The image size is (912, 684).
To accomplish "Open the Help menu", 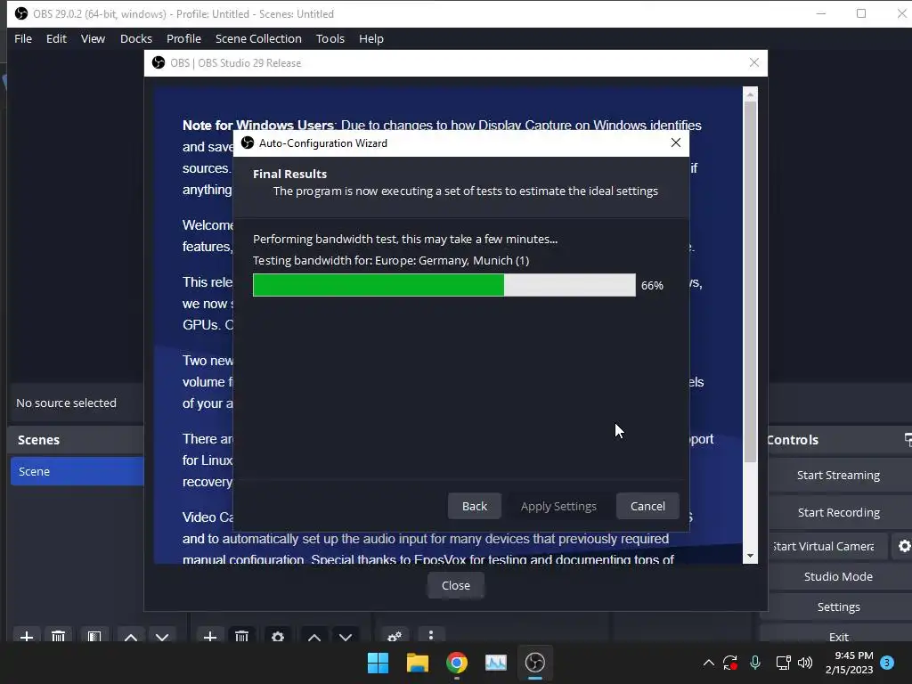I will tap(371, 38).
